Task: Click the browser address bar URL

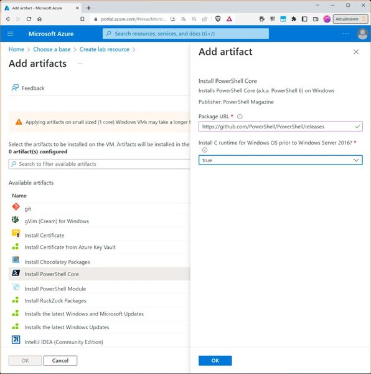Action: 133,19
